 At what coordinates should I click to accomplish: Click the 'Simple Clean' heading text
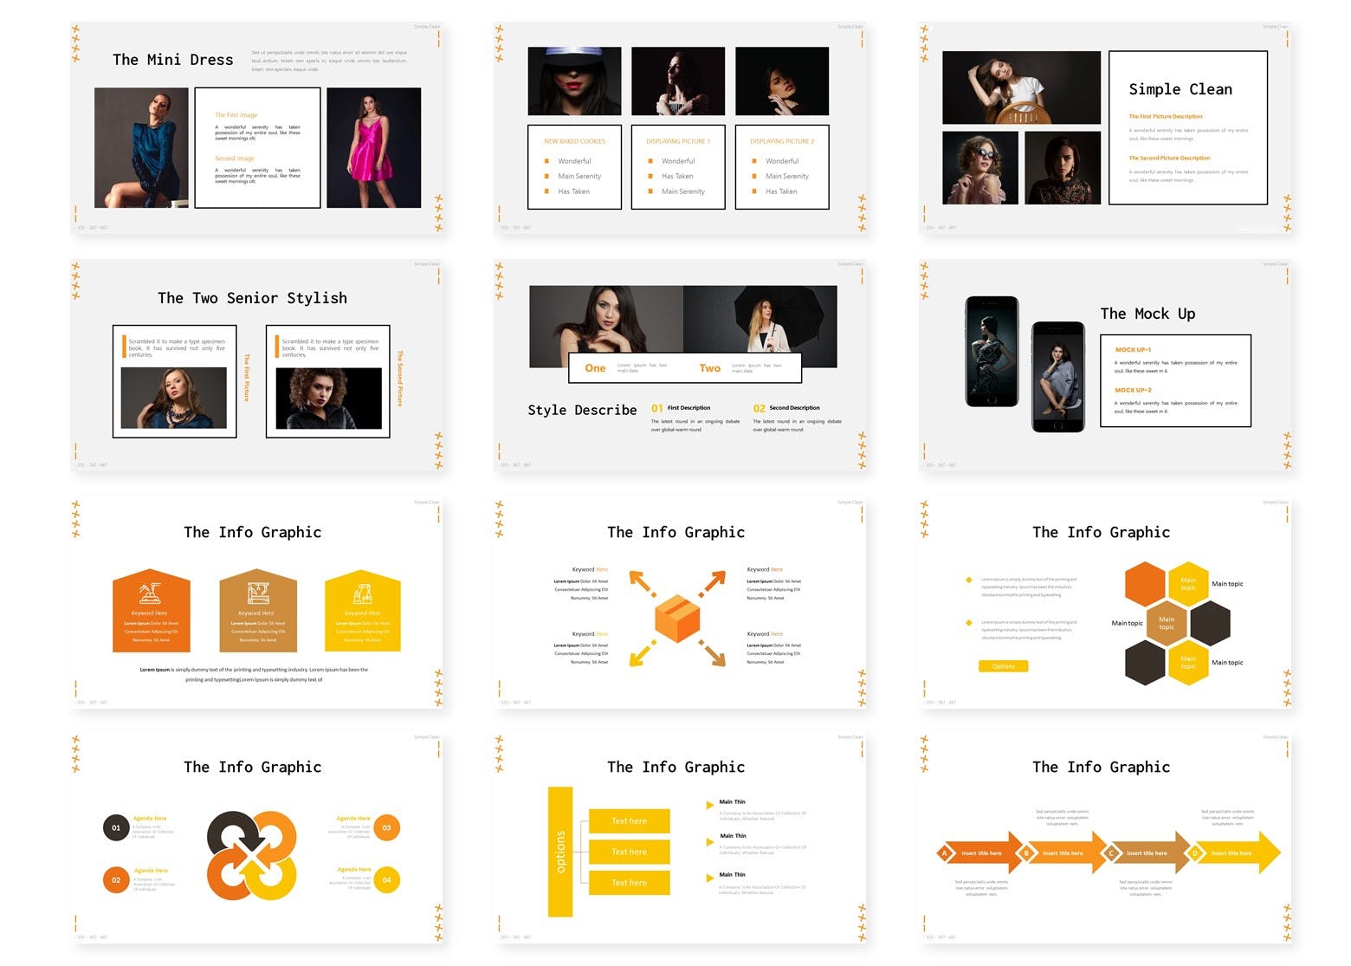point(1180,89)
